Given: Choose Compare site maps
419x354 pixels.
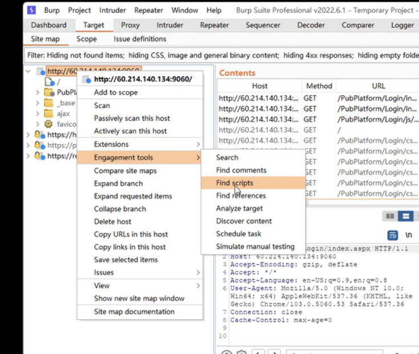Looking at the screenshot, I should (x=140, y=171).
